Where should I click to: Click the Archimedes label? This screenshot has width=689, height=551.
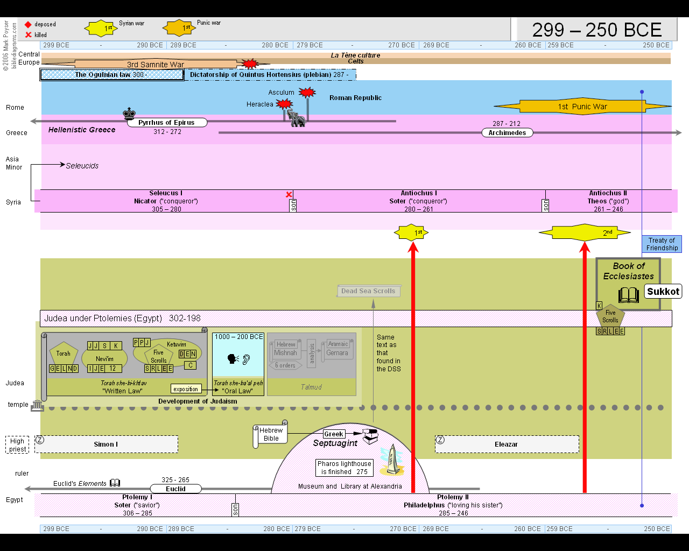507,133
